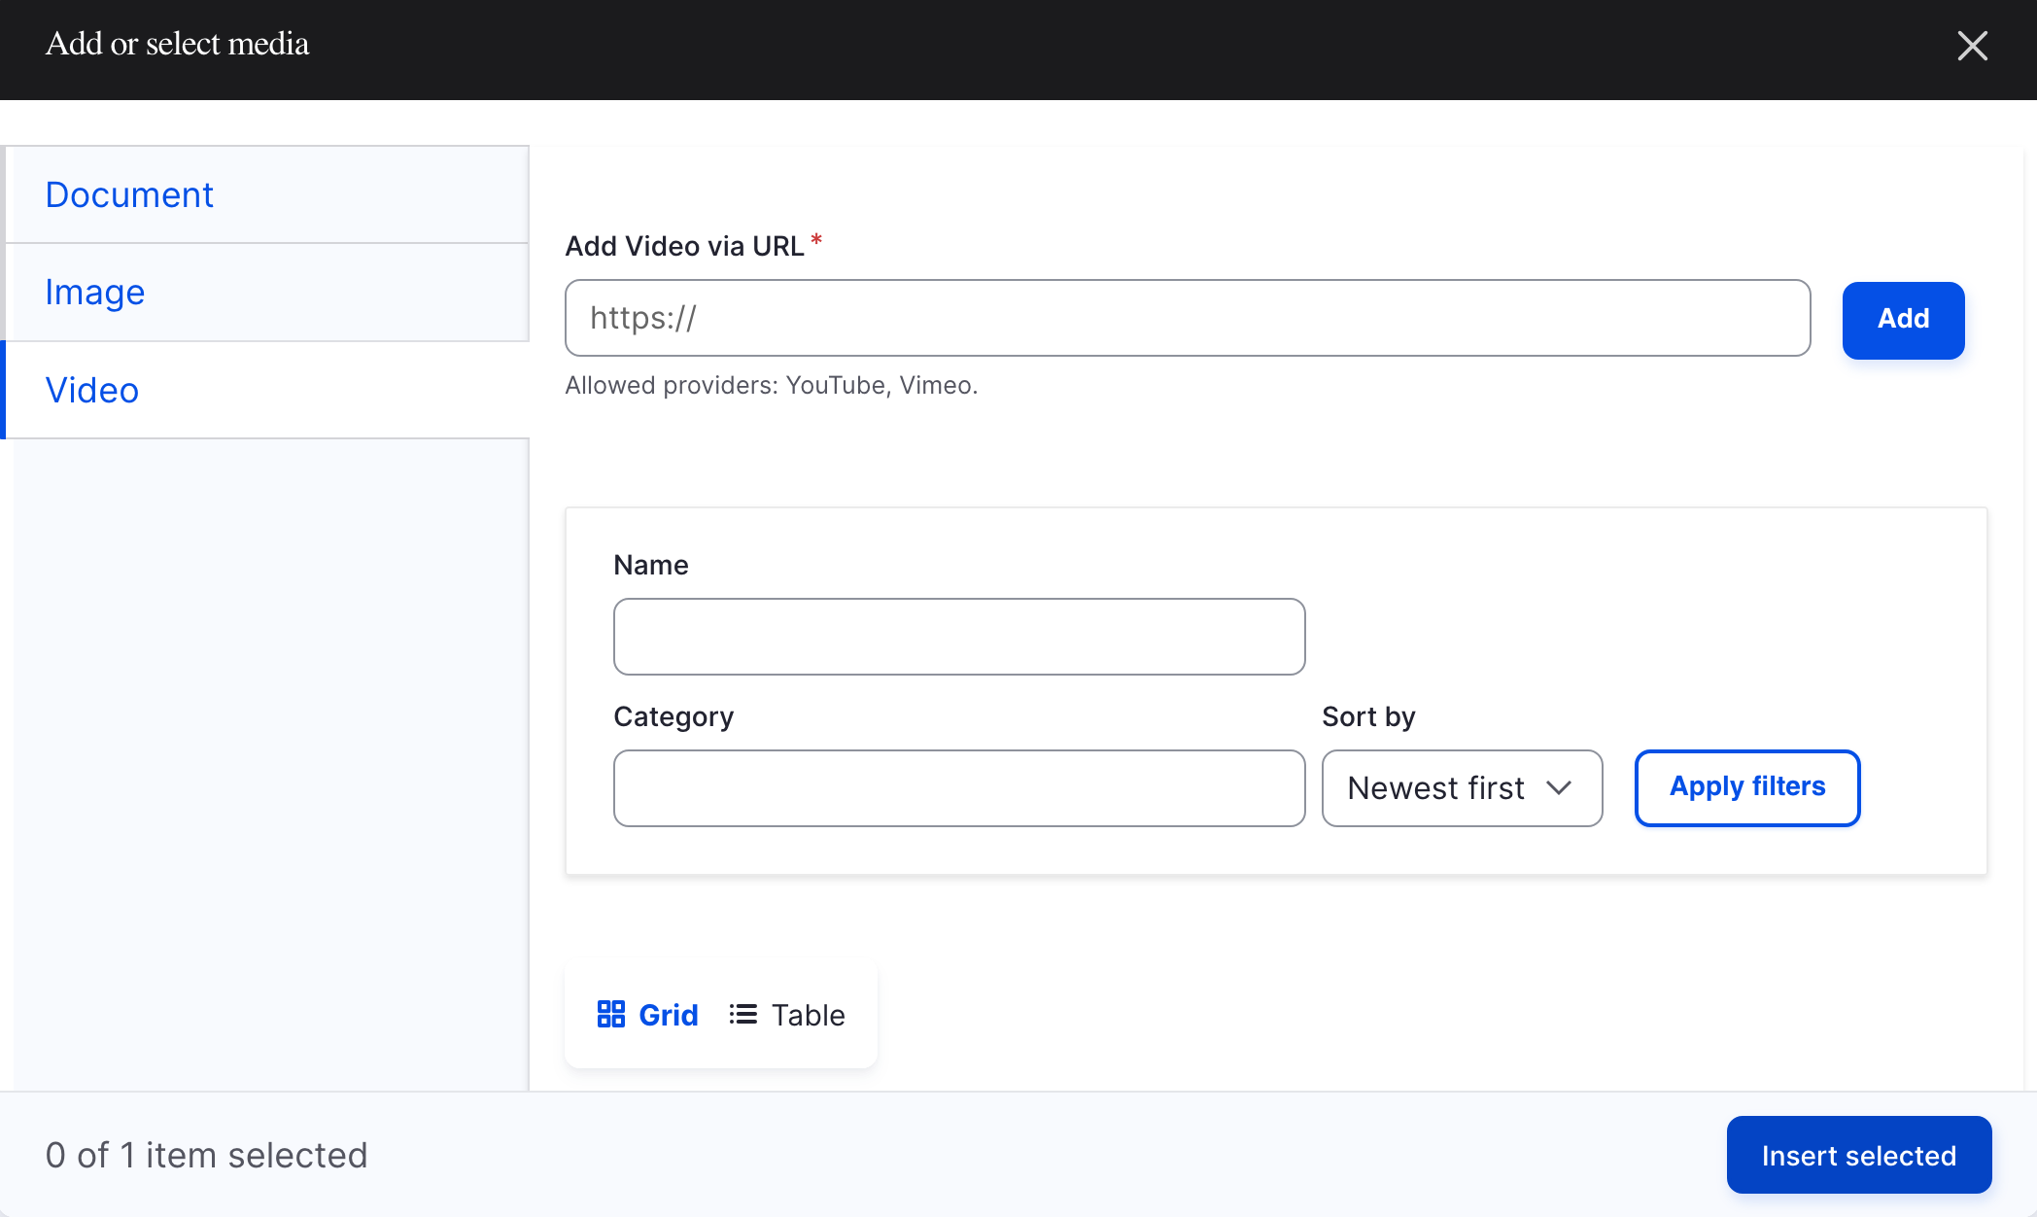Click the Add Video via URL label
The height and width of the screenshot is (1217, 2037).
tap(684, 246)
